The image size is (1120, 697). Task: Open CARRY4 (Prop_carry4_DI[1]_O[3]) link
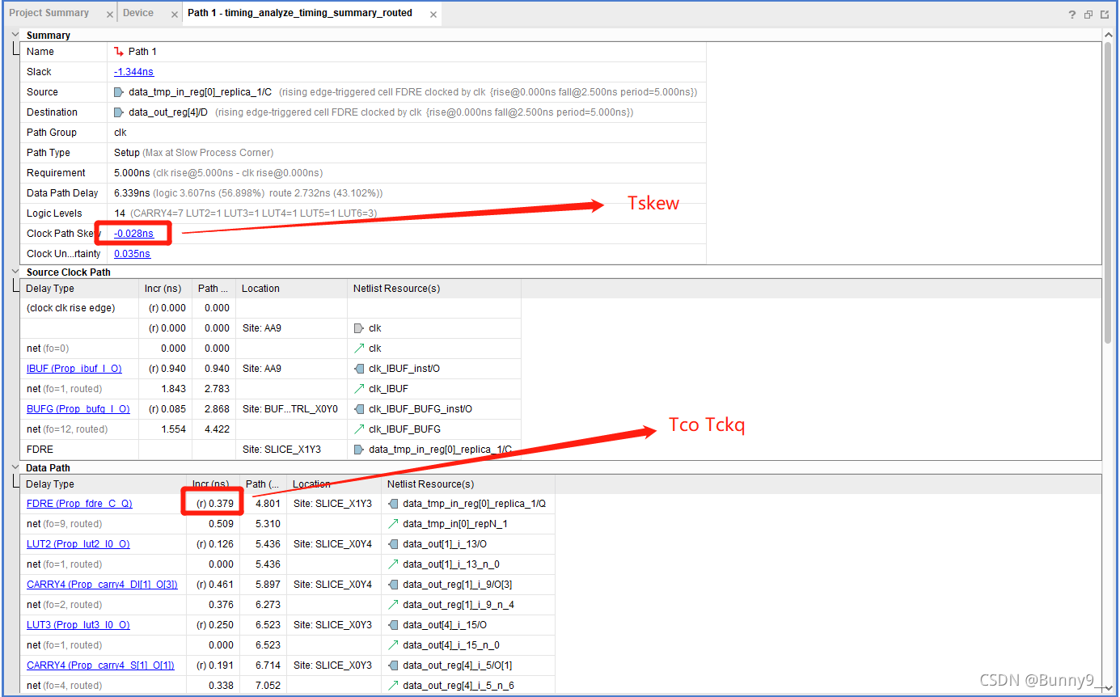[x=102, y=585]
